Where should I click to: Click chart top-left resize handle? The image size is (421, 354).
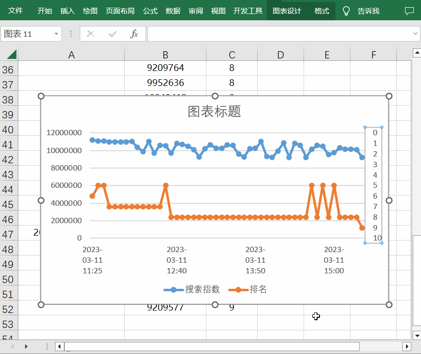41,96
